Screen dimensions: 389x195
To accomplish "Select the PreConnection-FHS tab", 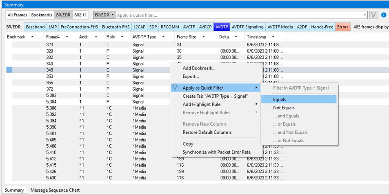I will tap(79, 27).
